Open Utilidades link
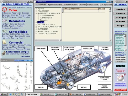This screenshot has width=128, height=96. (25, 57)
